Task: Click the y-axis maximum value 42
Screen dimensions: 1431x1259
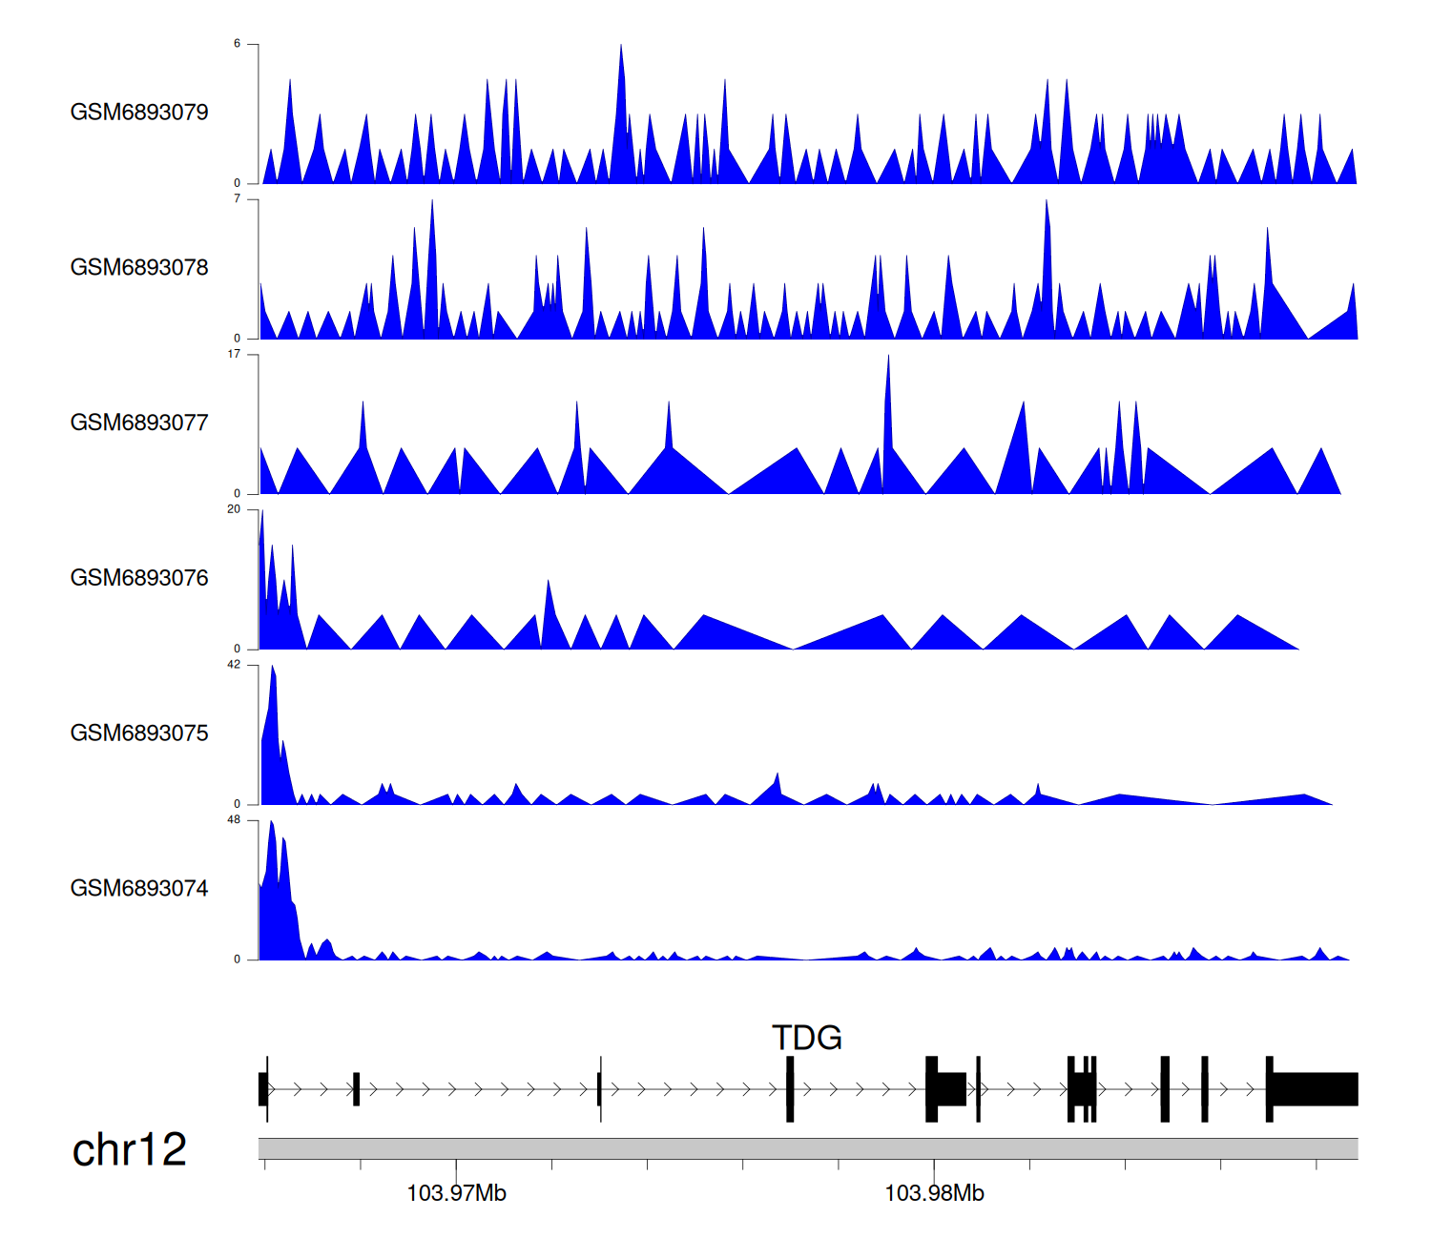Action: [234, 665]
